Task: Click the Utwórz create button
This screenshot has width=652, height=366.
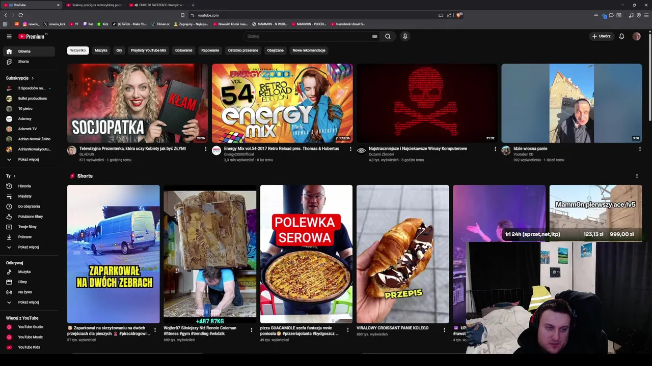Action: [601, 36]
